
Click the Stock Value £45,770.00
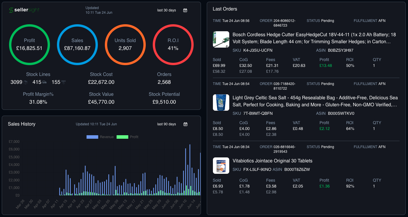(101, 102)
